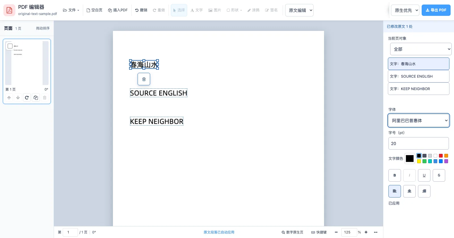454x238 pixels.
Task: Open the 阿里巴巴普惠体 font dropdown
Action: point(419,120)
